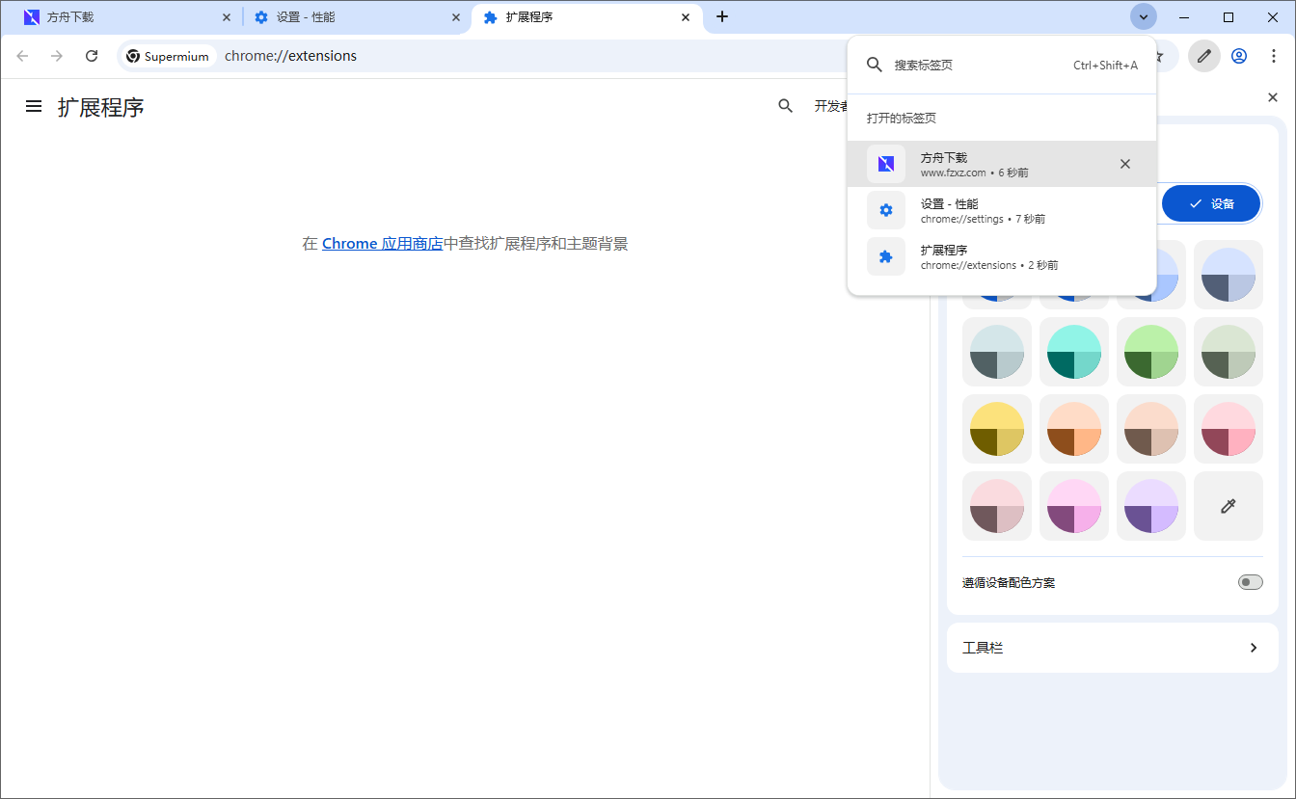Select the pink theme color swatch
The image size is (1296, 799).
coord(1228,428)
